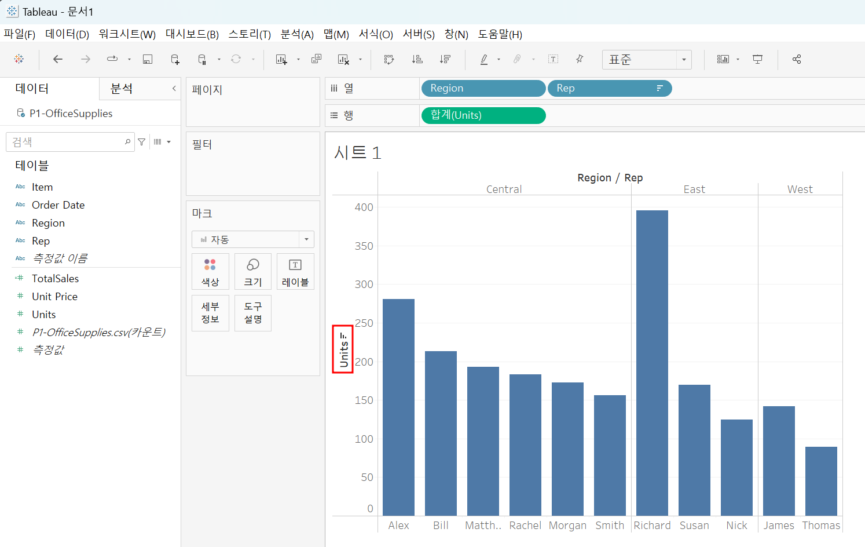Click the data pane view list icon
This screenshot has width=865, height=547.
point(157,142)
